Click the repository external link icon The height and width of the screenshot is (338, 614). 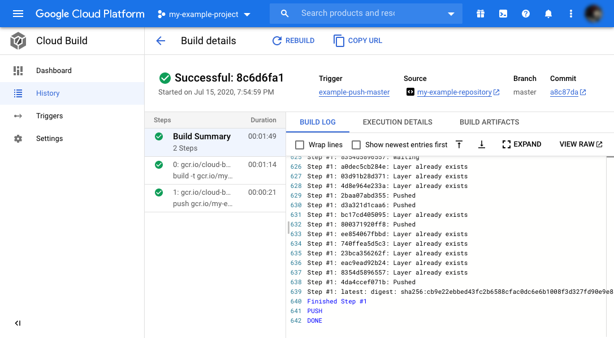click(x=496, y=92)
